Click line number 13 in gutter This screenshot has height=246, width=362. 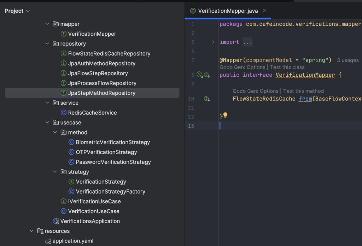click(191, 126)
